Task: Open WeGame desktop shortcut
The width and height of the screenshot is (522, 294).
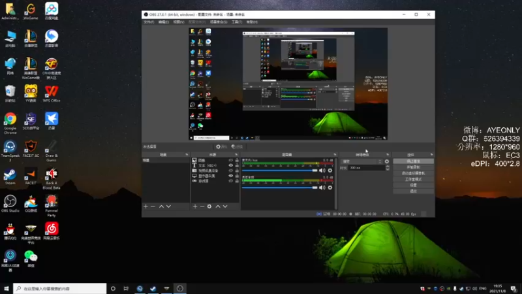Action: coord(31,11)
